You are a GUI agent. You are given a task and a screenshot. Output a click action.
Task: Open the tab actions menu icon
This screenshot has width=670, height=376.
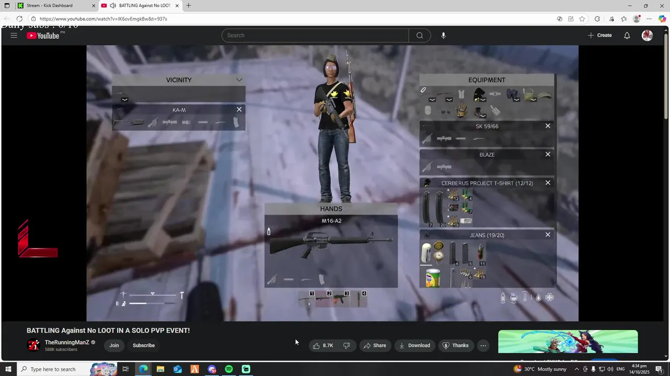pos(7,6)
